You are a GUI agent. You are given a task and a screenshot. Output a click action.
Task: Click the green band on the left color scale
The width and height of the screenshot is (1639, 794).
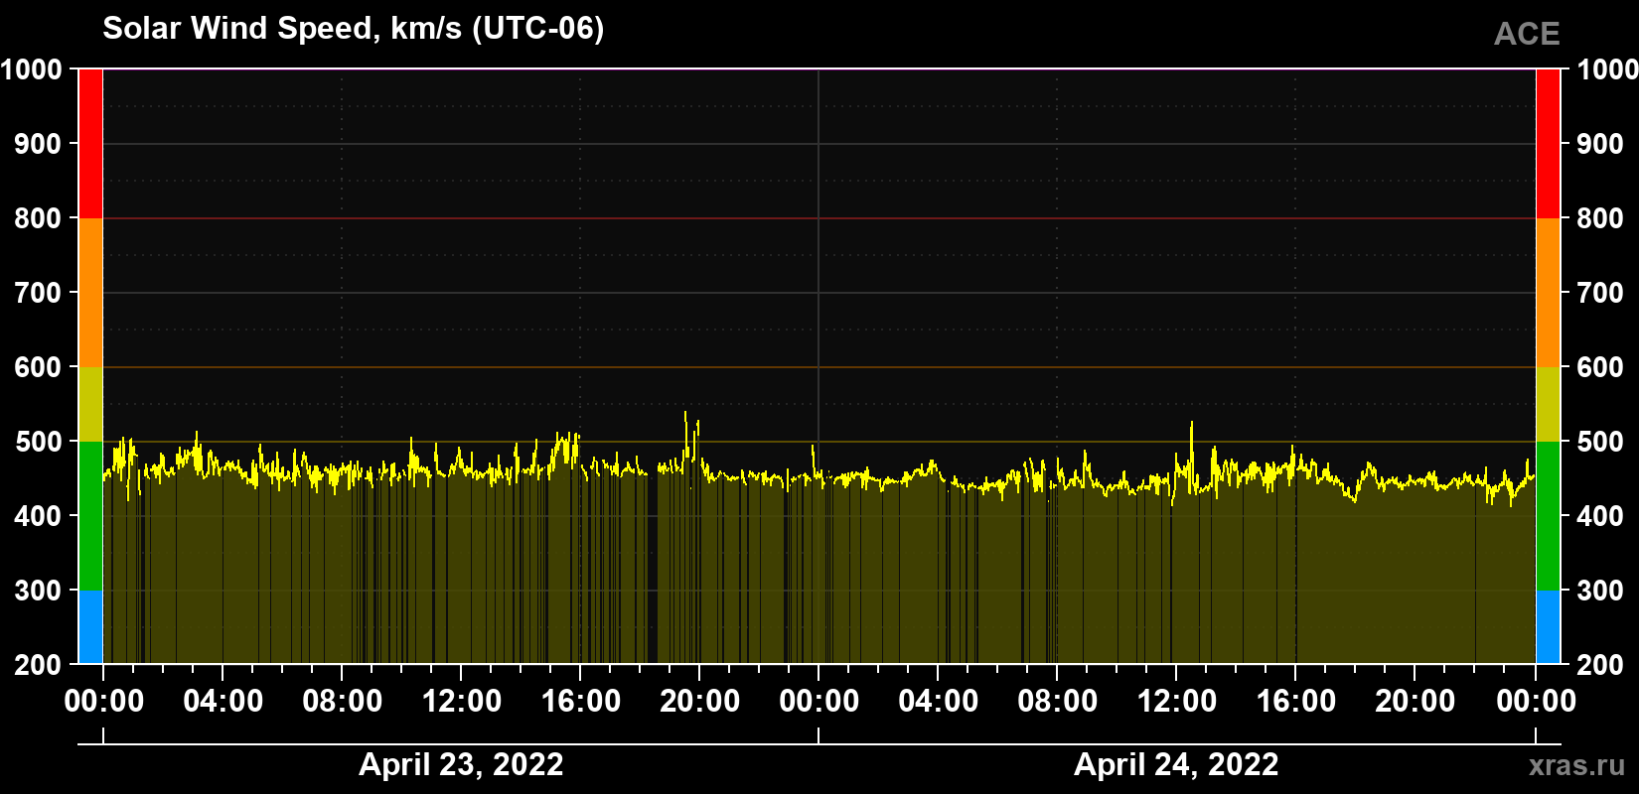90,516
